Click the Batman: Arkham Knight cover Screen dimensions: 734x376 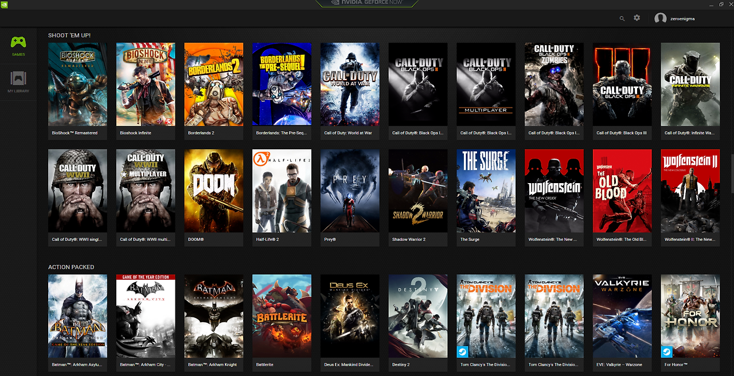coord(213,316)
